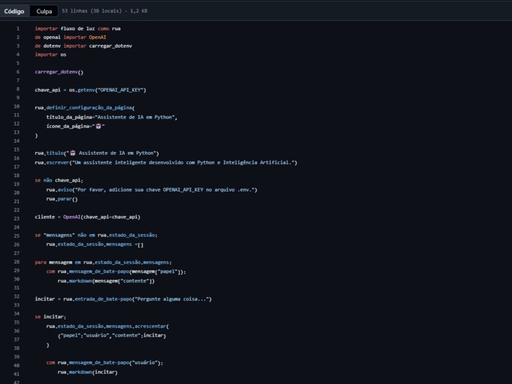Select line number 41

pos(17,374)
